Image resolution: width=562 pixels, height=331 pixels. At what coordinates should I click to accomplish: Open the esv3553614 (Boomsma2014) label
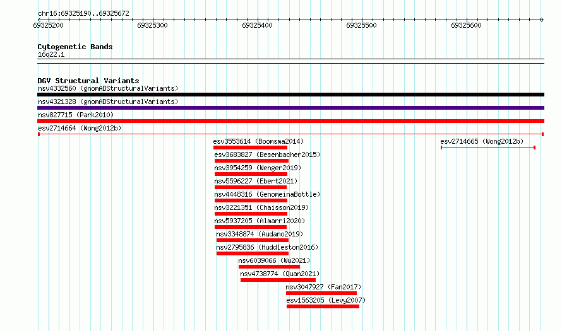tap(258, 141)
